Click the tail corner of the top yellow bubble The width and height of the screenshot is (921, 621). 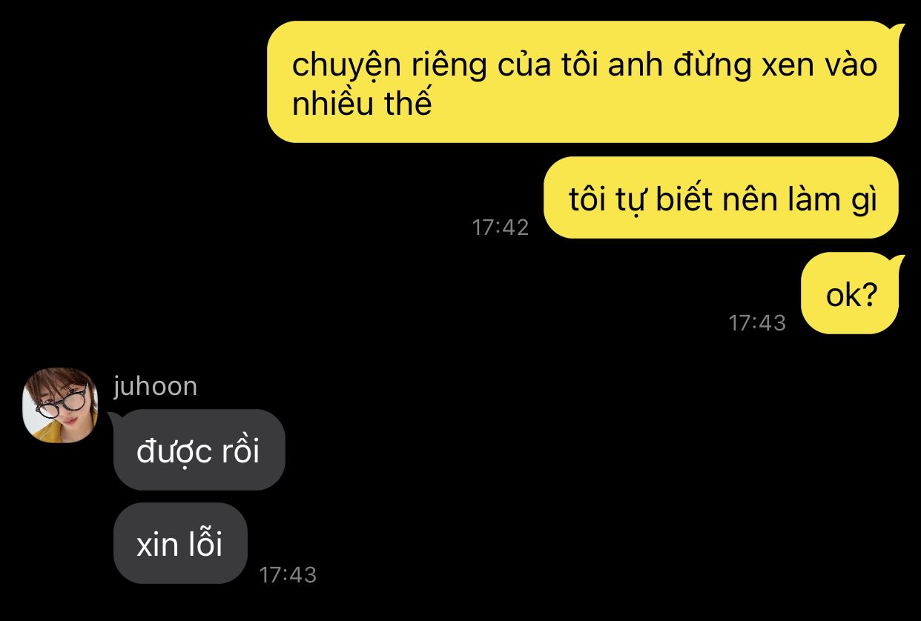point(899,30)
